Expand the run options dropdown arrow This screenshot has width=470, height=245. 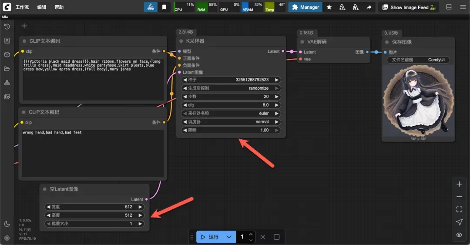coord(229,237)
